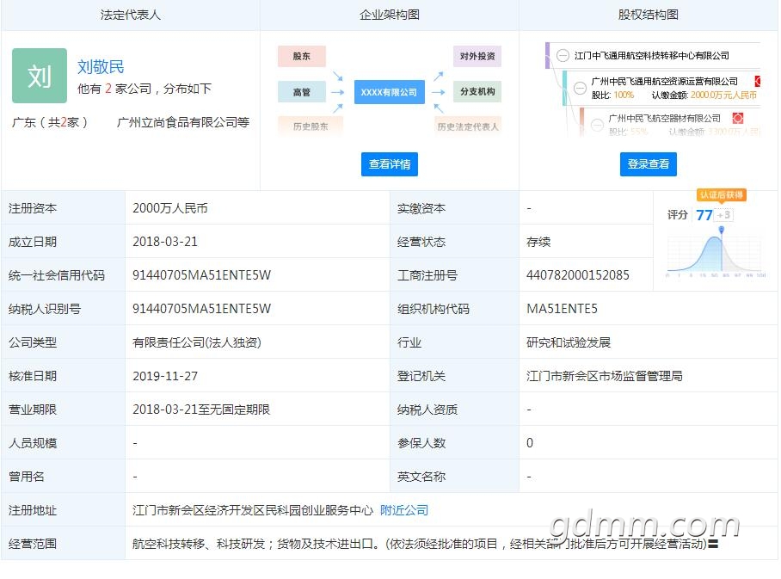Select the 分支机构 box in the diagram
This screenshot has height=579, width=781.
(477, 92)
